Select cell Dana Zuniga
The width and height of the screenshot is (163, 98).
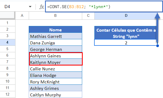click(55, 43)
